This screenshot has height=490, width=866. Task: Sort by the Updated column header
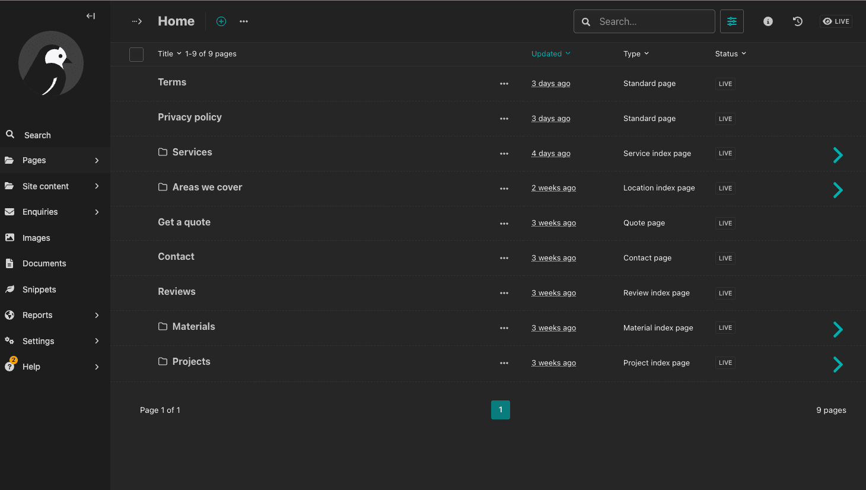551,53
